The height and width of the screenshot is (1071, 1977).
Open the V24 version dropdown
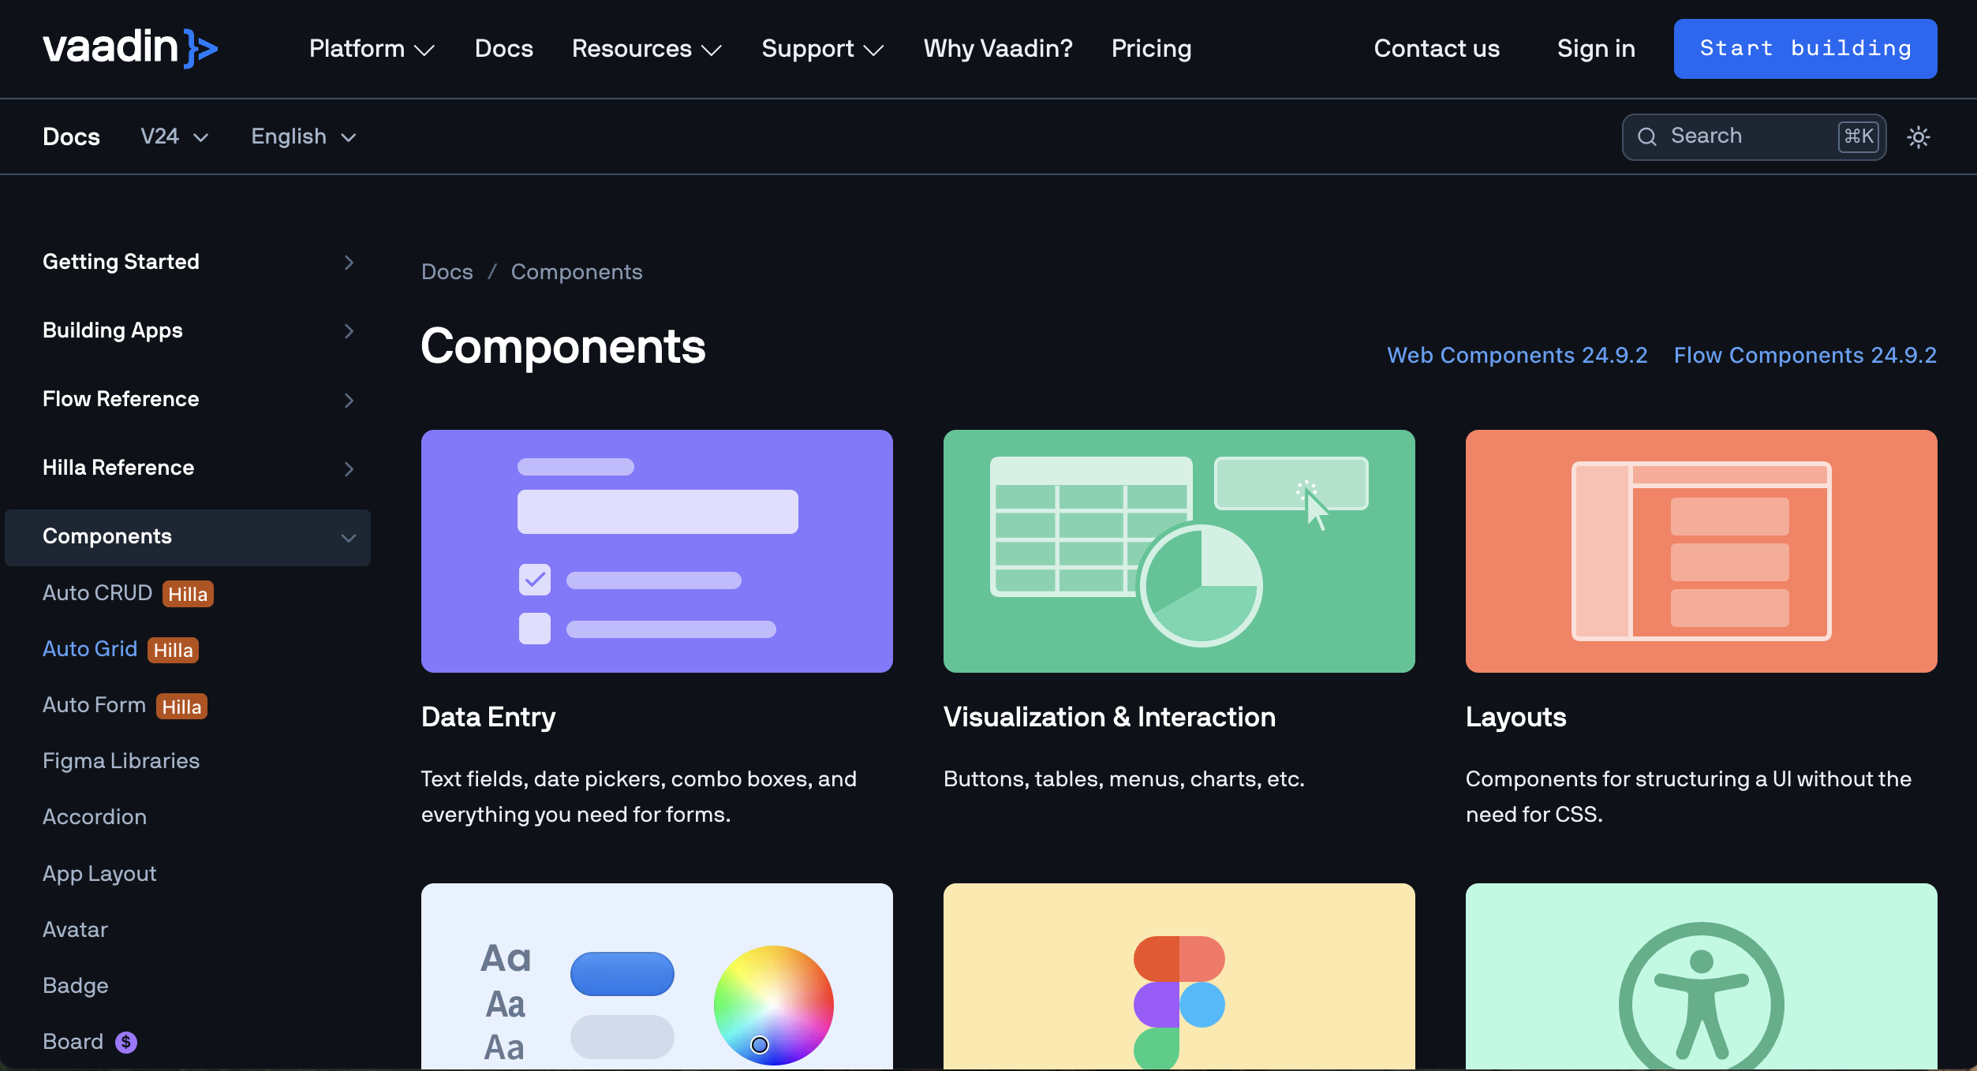(x=174, y=136)
